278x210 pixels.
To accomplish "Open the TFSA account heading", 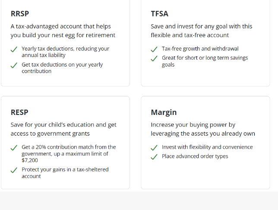I will point(160,14).
